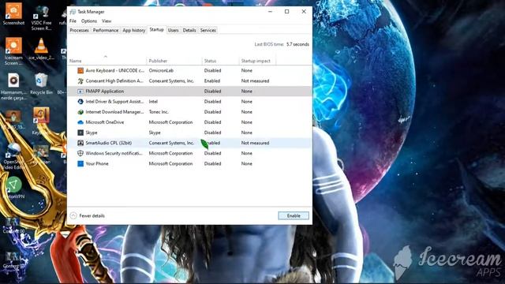The height and width of the screenshot is (284, 505).
Task: Switch to the Performance tab
Action: pos(106,30)
